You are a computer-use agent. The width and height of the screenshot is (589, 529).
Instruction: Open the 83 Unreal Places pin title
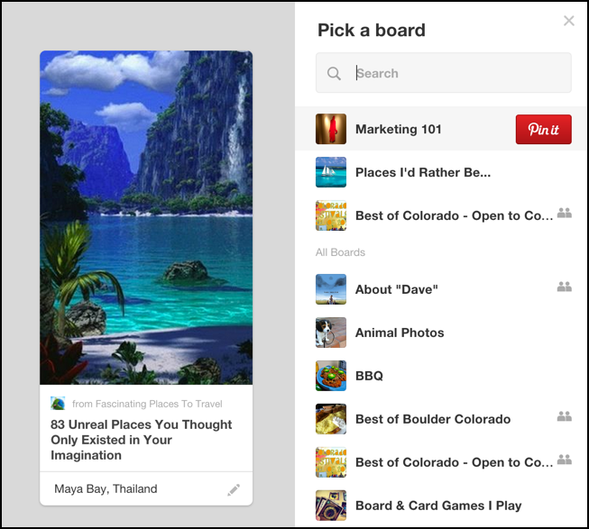click(x=142, y=440)
